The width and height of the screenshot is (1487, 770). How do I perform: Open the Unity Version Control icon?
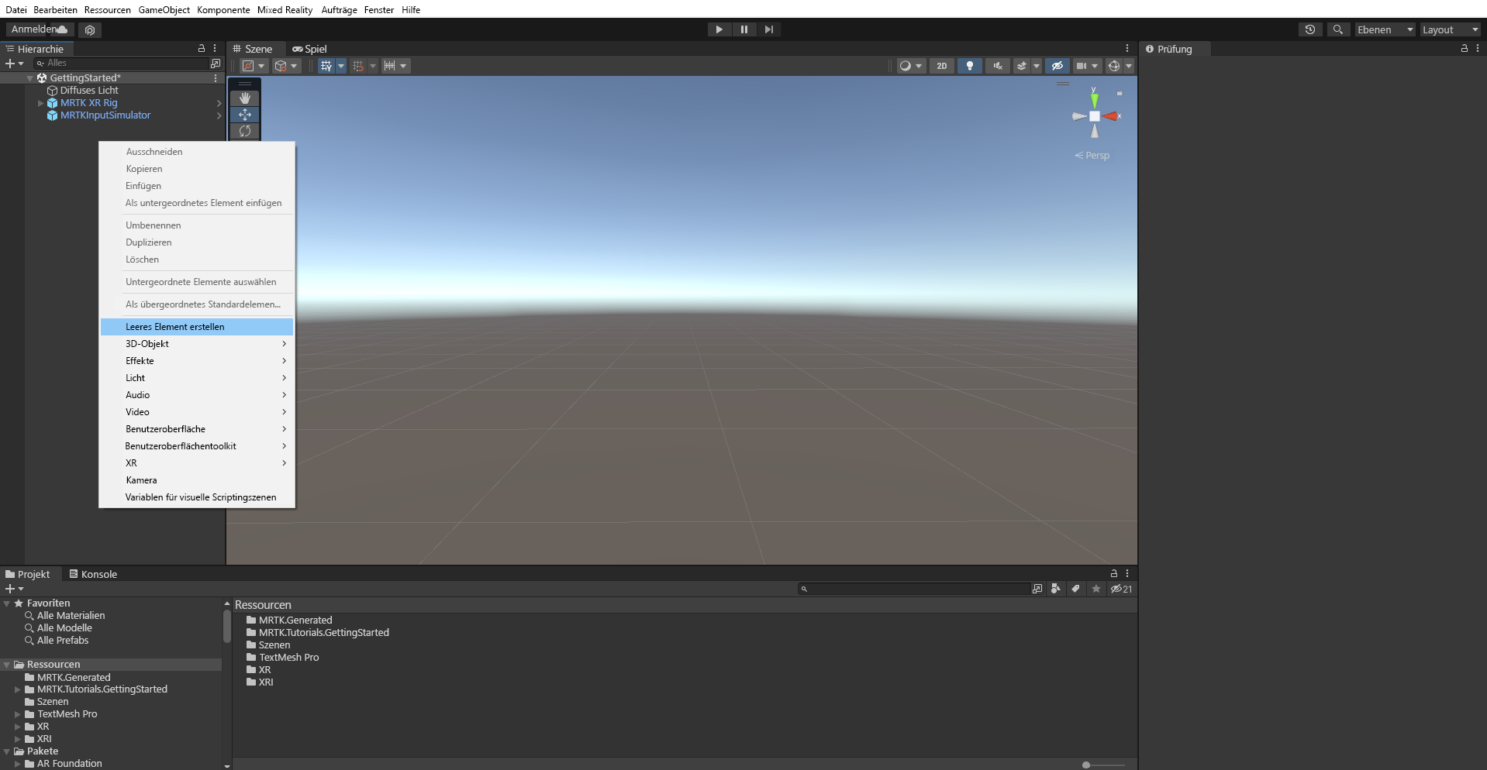point(90,30)
